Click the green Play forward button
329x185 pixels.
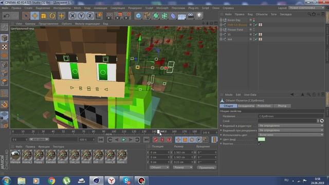pyautogui.click(x=123, y=139)
